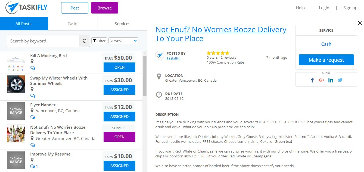The width and height of the screenshot is (364, 172).
Task: Click the poster's Taskifly avatar icon
Action: [x=160, y=55]
